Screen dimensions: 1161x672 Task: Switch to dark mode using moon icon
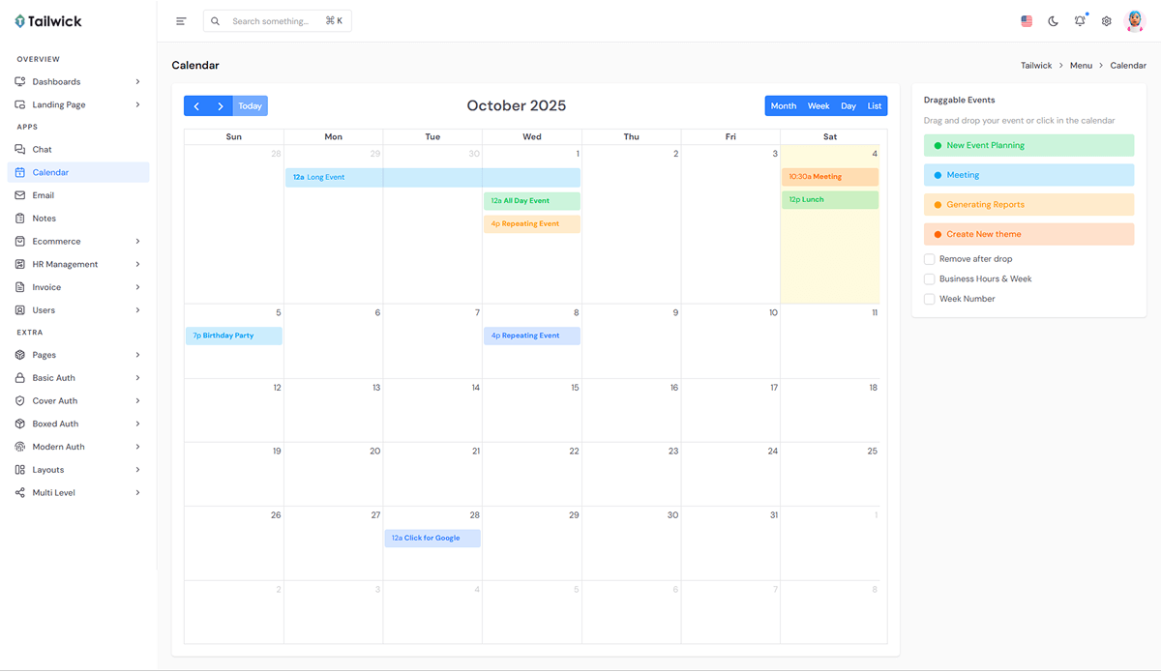pos(1054,21)
